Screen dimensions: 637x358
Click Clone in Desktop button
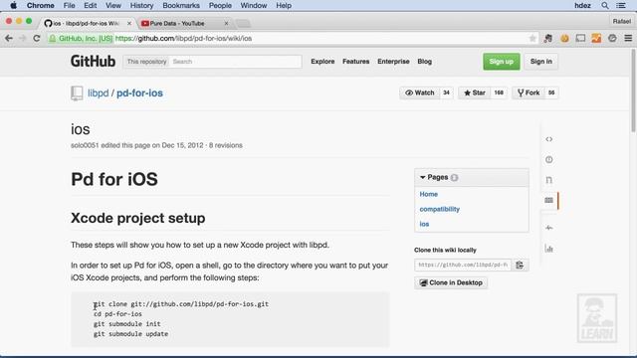[451, 282]
